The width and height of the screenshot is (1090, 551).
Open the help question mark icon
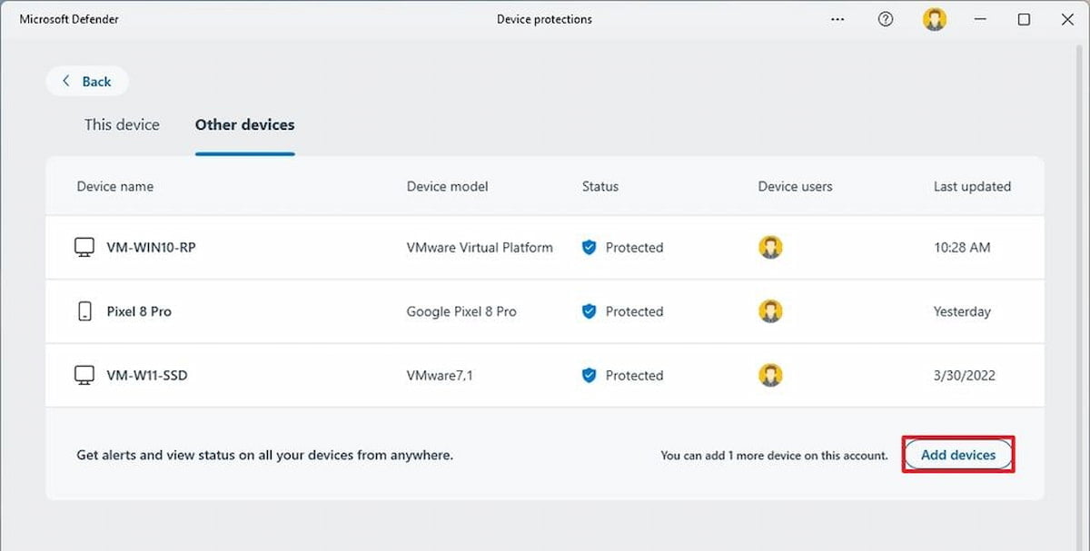(x=886, y=19)
